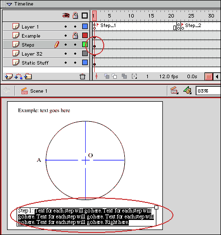Click Layer 32 gray outline swatch
The image size is (221, 235).
(x=85, y=54)
